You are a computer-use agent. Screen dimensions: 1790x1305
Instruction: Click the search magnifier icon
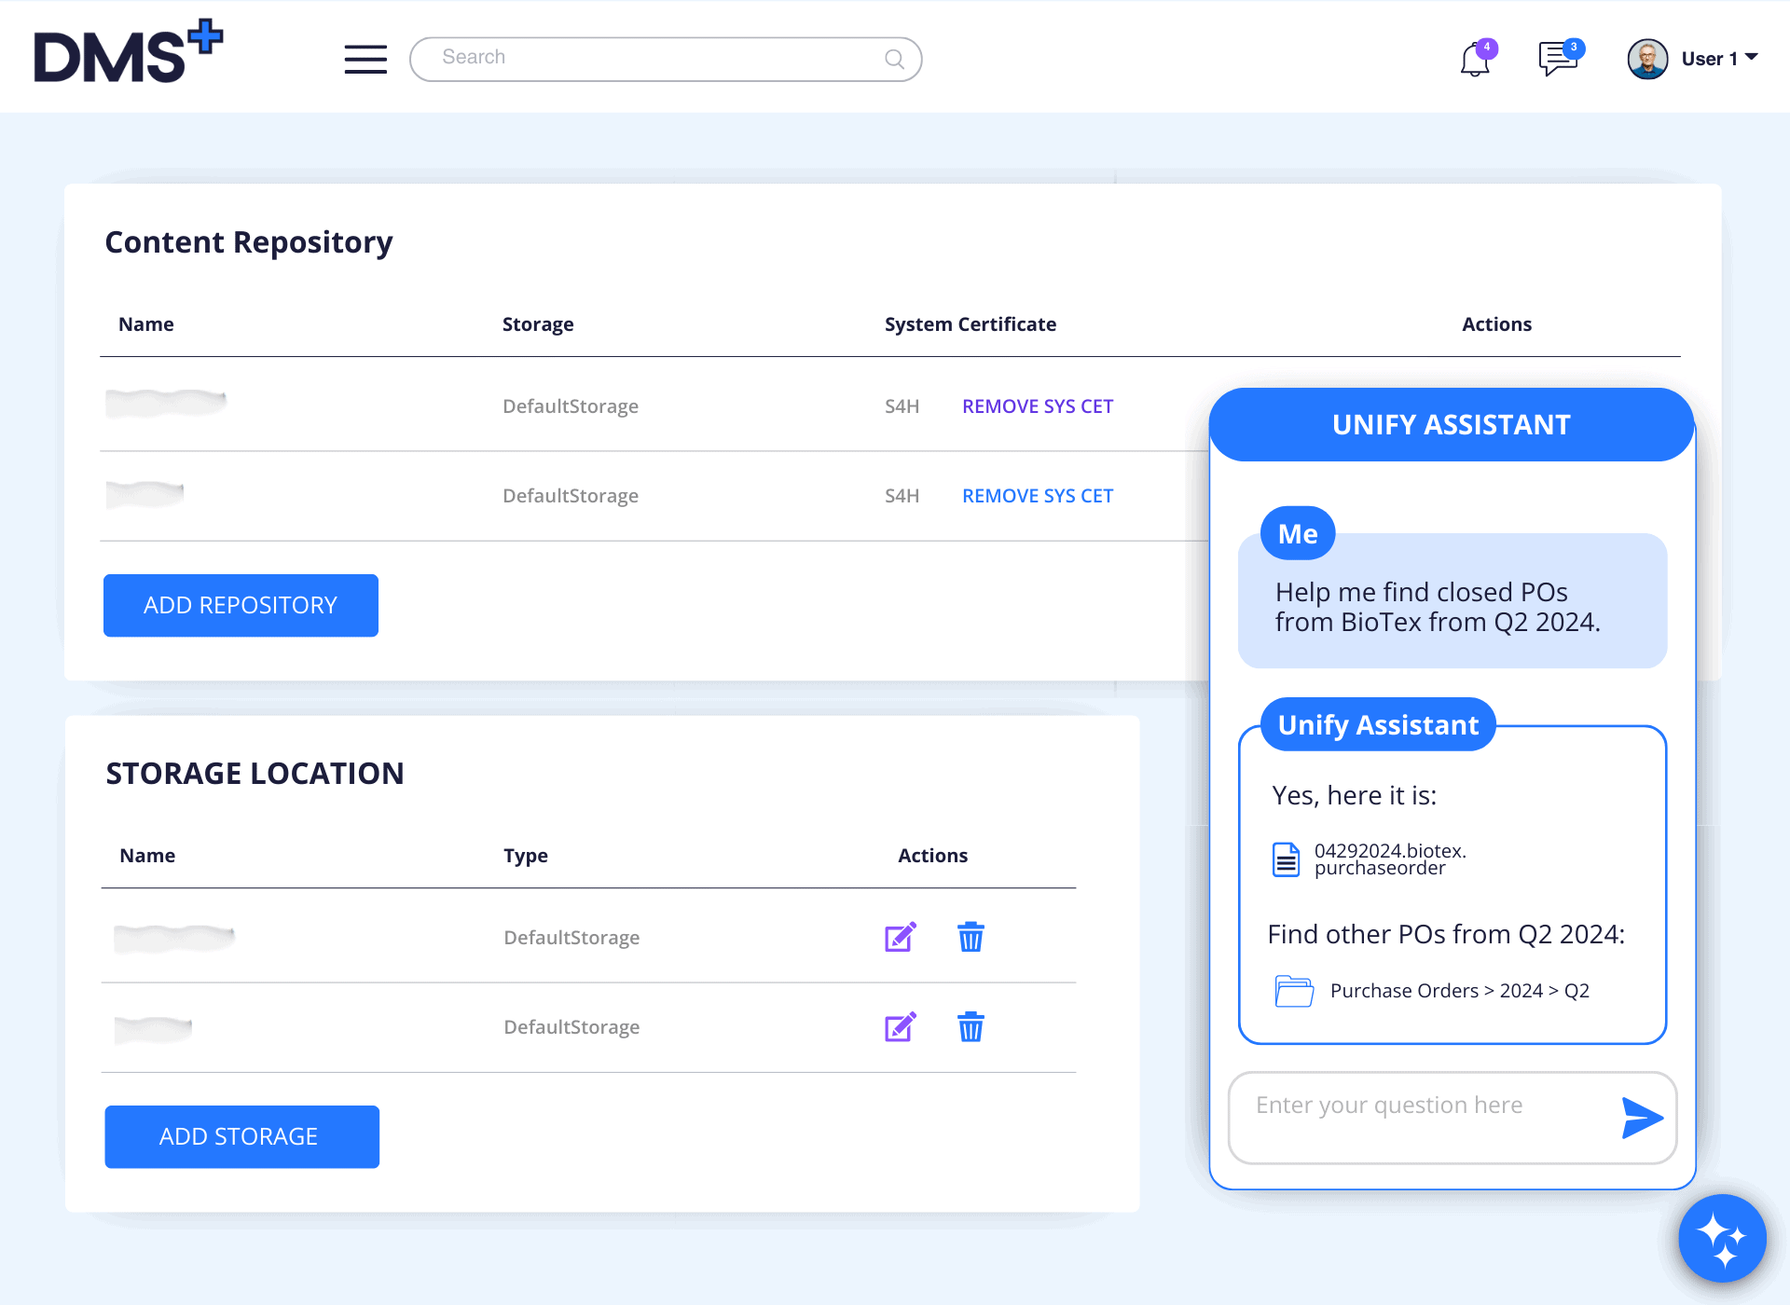[894, 59]
